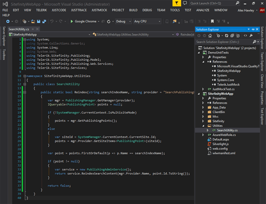Viewport: 266px width, 204px height.
Task: Click the yellow notifications flag icon
Action: click(x=177, y=3)
